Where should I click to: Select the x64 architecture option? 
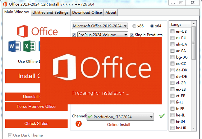(152, 26)
